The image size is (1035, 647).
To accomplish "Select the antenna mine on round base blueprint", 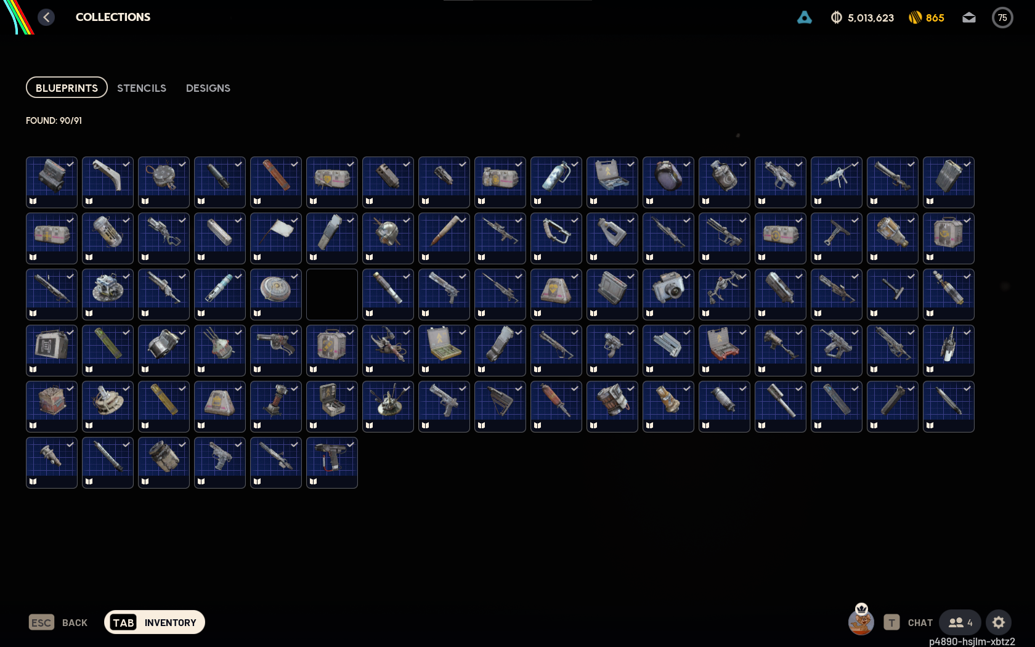I will (388, 407).
